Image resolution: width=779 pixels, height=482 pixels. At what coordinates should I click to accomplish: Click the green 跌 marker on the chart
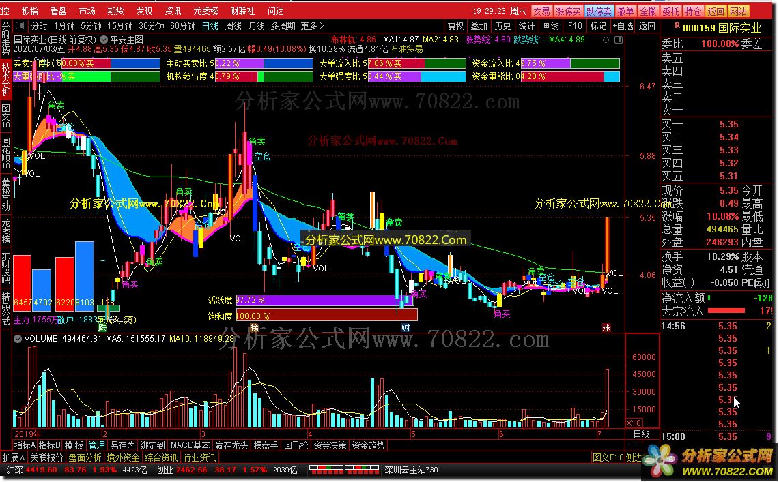pos(102,328)
